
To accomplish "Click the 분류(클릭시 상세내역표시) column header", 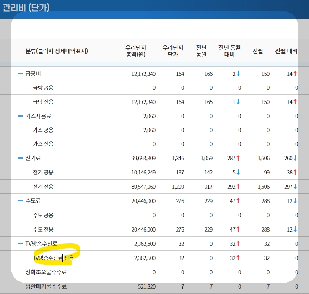I will [x=57, y=51].
